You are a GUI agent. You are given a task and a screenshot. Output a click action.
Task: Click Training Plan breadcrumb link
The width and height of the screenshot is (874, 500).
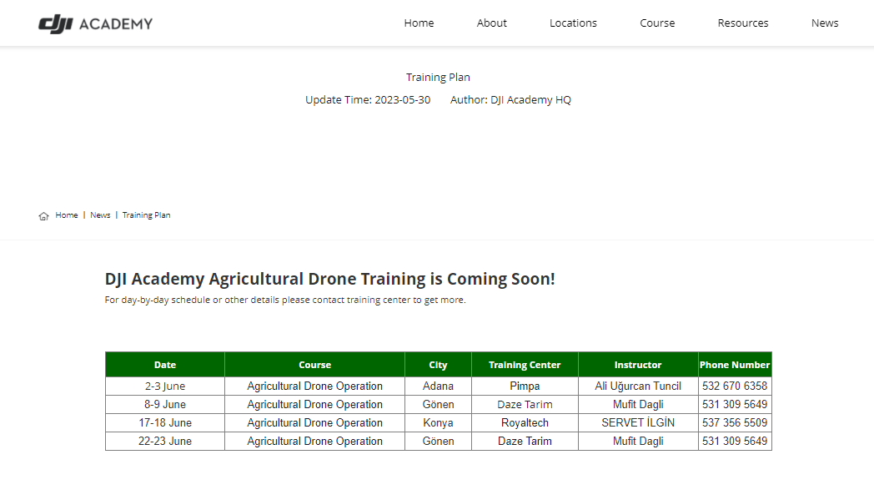(147, 215)
